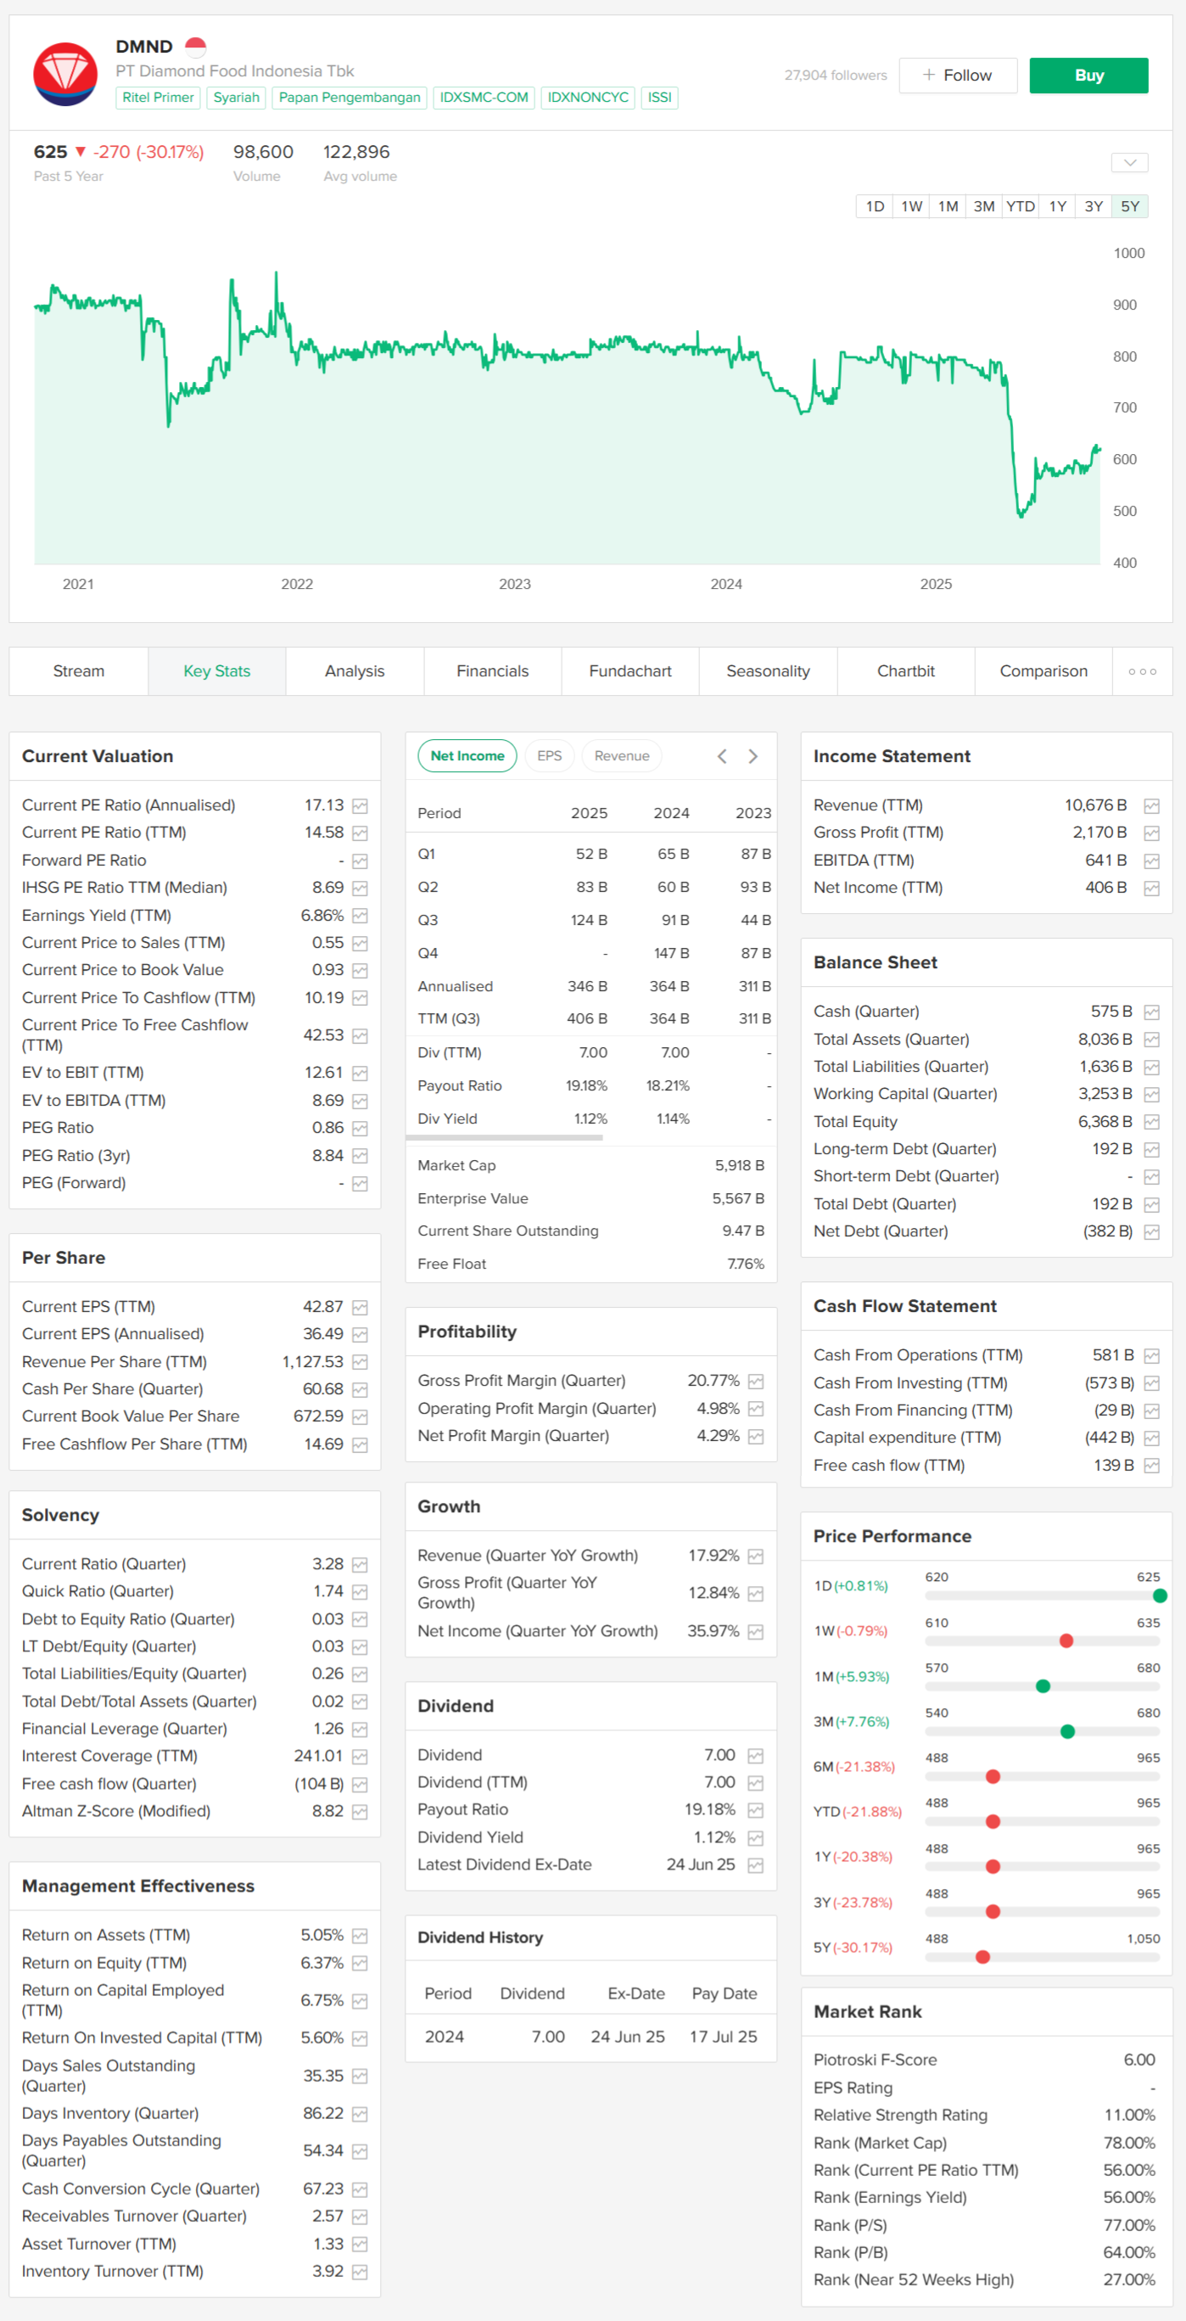This screenshot has width=1186, height=2321.
Task: Open chart icon next to Total Equity
Action: [x=1151, y=1123]
